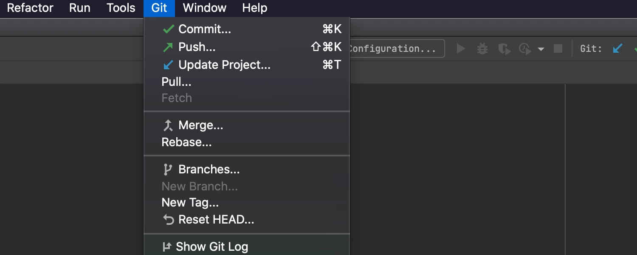Click the green Commit checkmark icon
637x255 pixels.
[x=168, y=29]
